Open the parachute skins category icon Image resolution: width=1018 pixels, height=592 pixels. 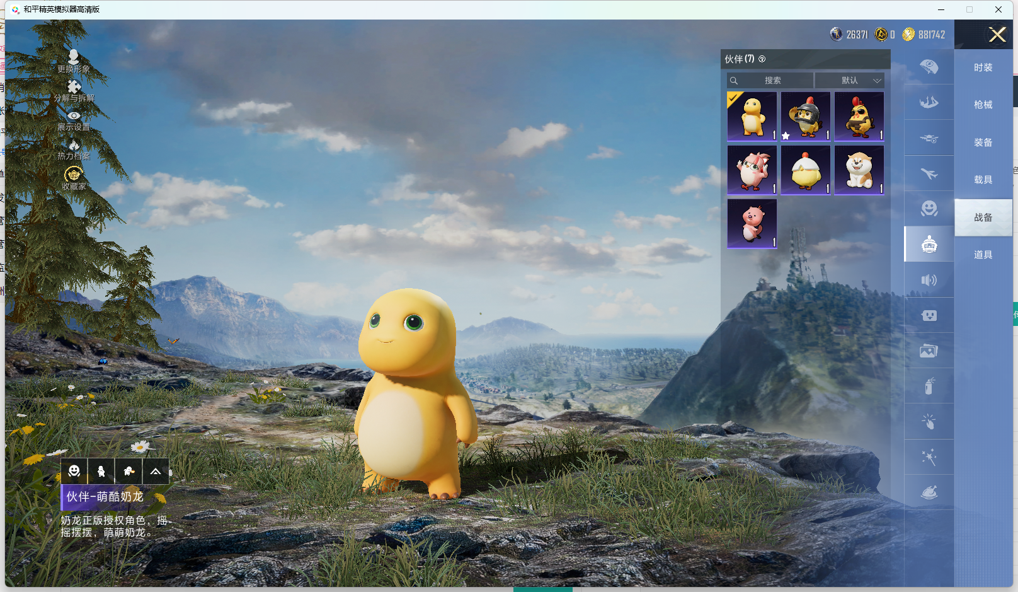pos(929,67)
